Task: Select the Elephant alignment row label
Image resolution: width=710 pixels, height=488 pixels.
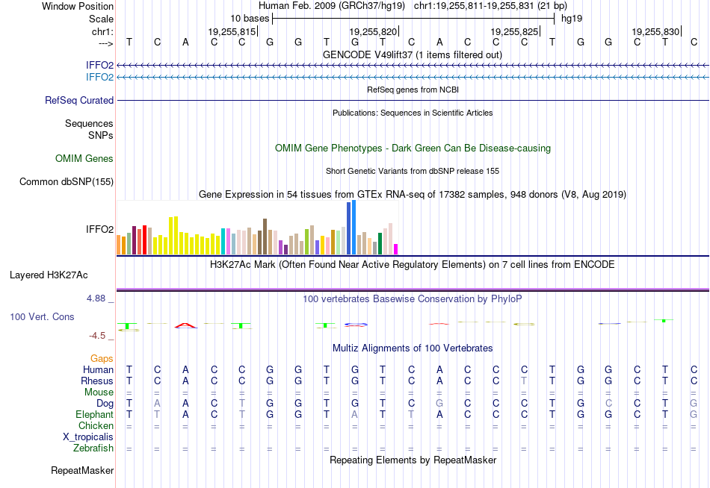Action: pos(95,414)
